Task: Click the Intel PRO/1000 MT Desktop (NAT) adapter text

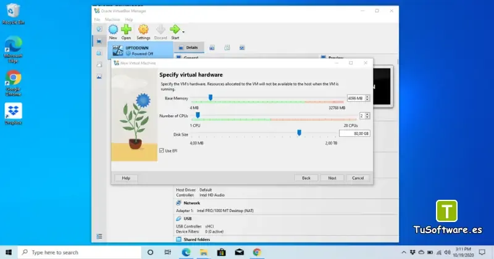Action: 225,210
